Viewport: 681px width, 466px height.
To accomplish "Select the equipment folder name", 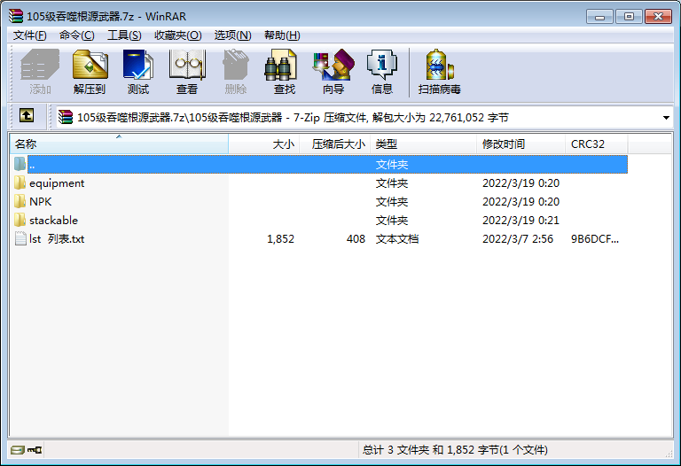I will (57, 183).
